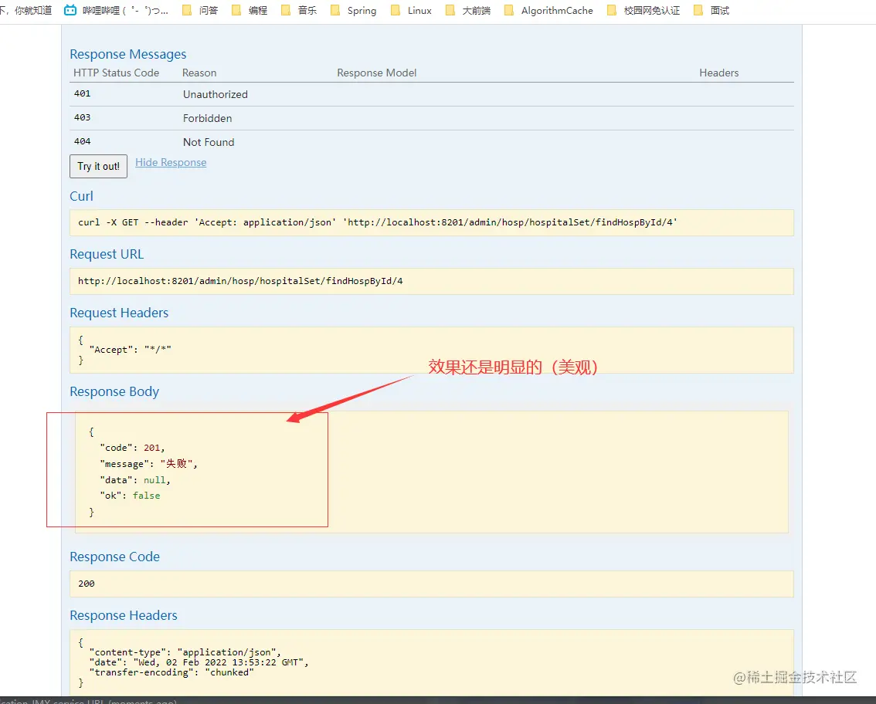The width and height of the screenshot is (876, 704).
Task: Click the Response Headers heading
Action: [x=124, y=615]
